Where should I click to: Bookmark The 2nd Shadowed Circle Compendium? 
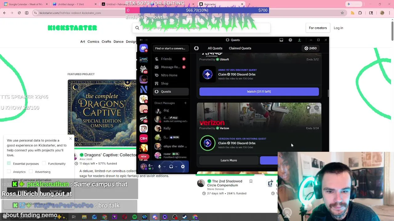pyautogui.click(x=251, y=181)
